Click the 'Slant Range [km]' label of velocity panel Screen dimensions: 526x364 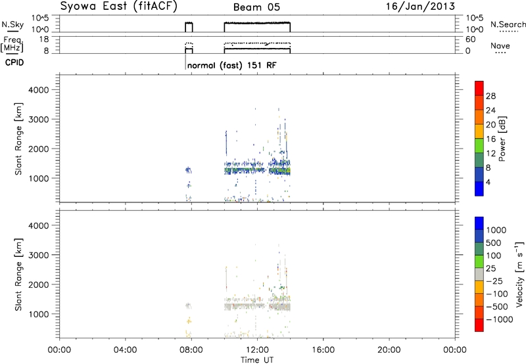point(18,275)
